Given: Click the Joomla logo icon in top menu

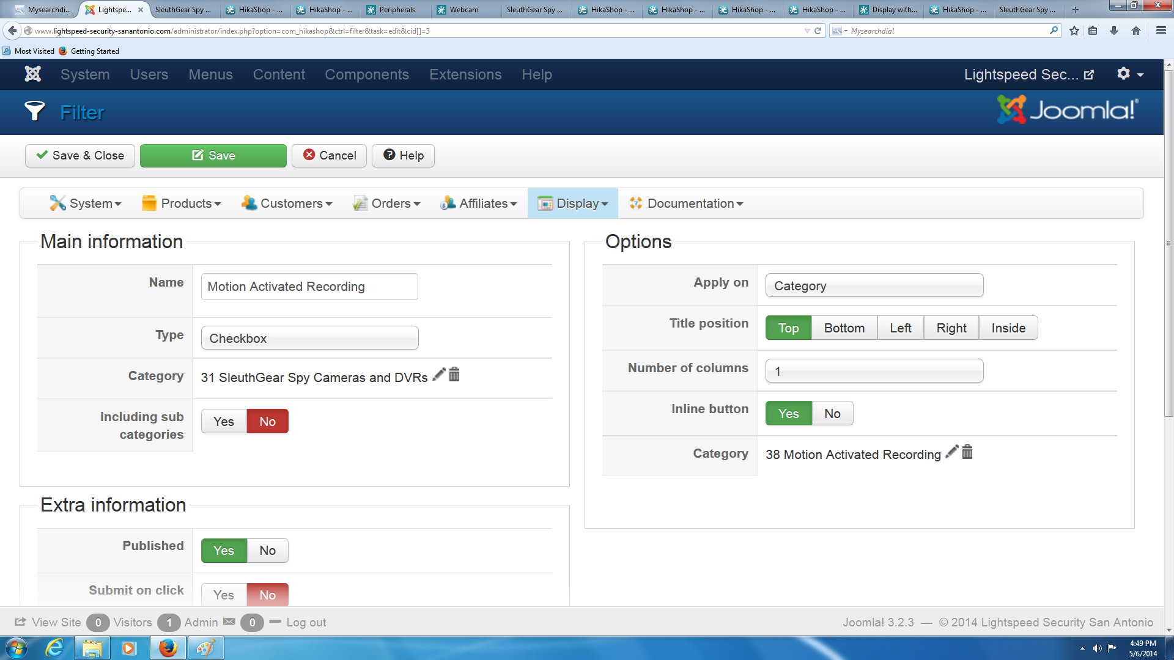Looking at the screenshot, I should pos(32,75).
